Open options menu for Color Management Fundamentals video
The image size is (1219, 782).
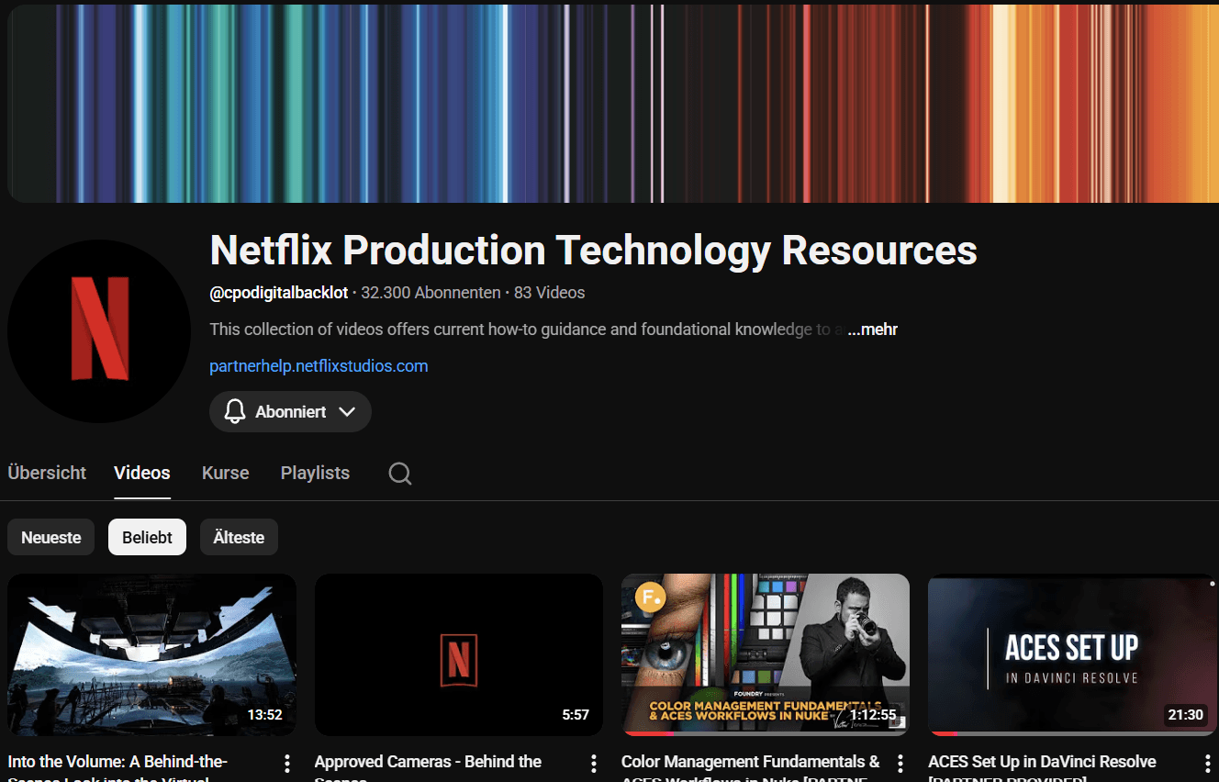900,764
